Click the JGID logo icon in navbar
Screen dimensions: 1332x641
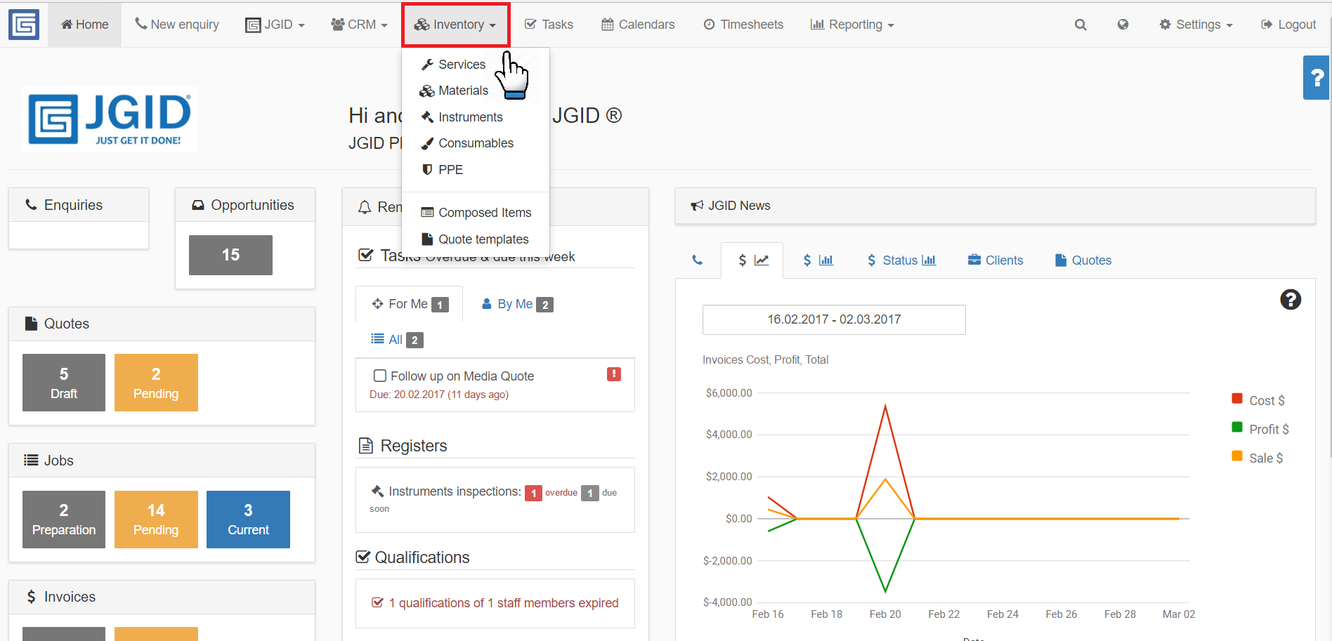coord(24,24)
